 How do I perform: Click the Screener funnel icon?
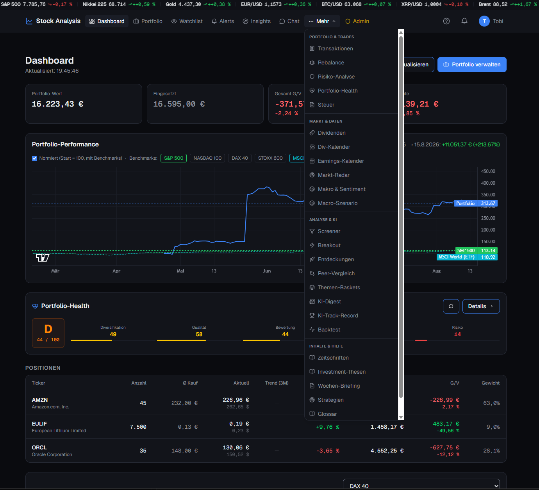[312, 231]
